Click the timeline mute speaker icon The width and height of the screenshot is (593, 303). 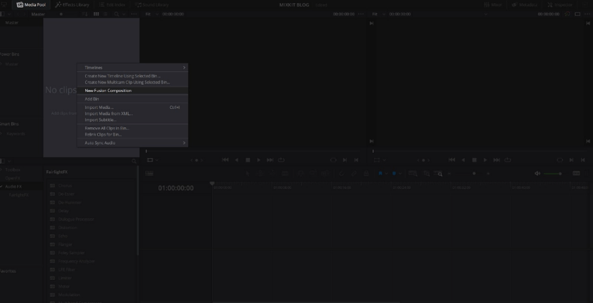point(537,173)
